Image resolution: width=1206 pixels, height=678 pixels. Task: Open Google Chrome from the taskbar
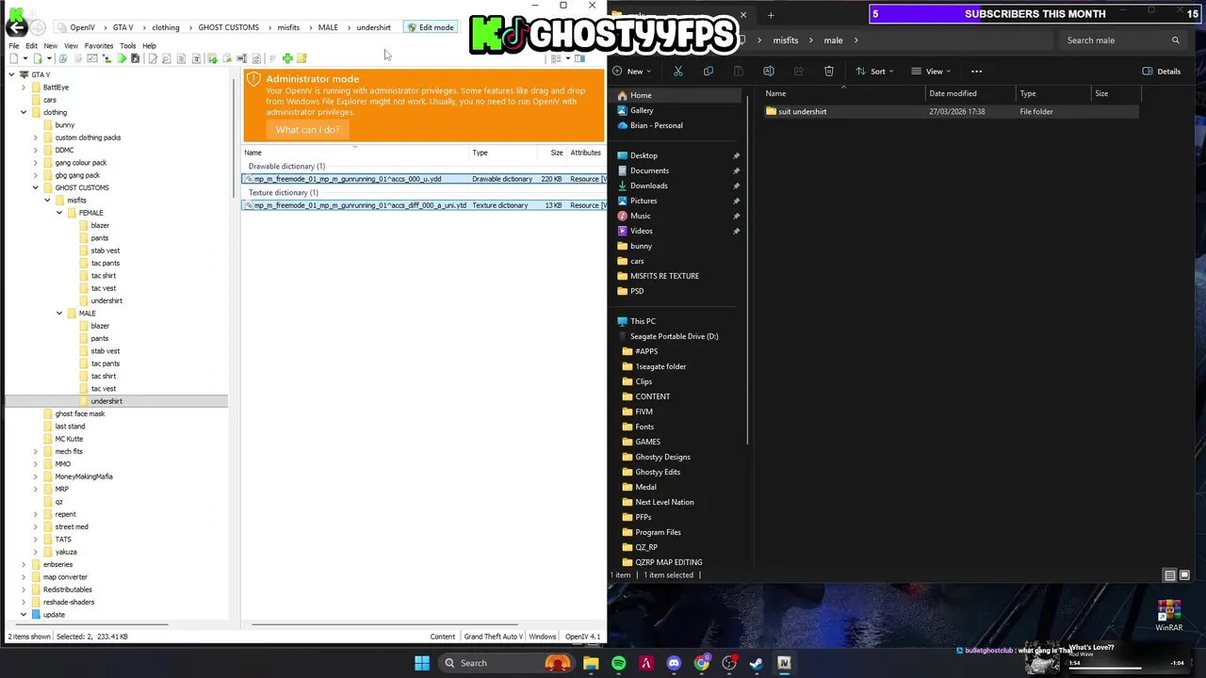pos(701,663)
